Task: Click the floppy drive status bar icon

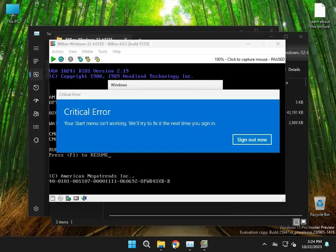Action: [52, 198]
